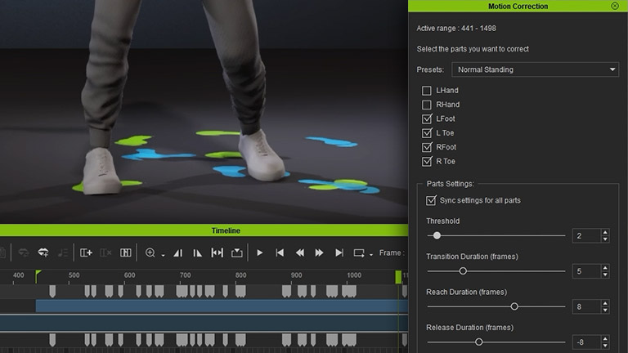Open the zoom options dropdown arrow

(162, 255)
